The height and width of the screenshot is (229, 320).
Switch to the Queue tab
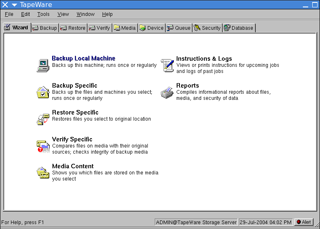179,28
